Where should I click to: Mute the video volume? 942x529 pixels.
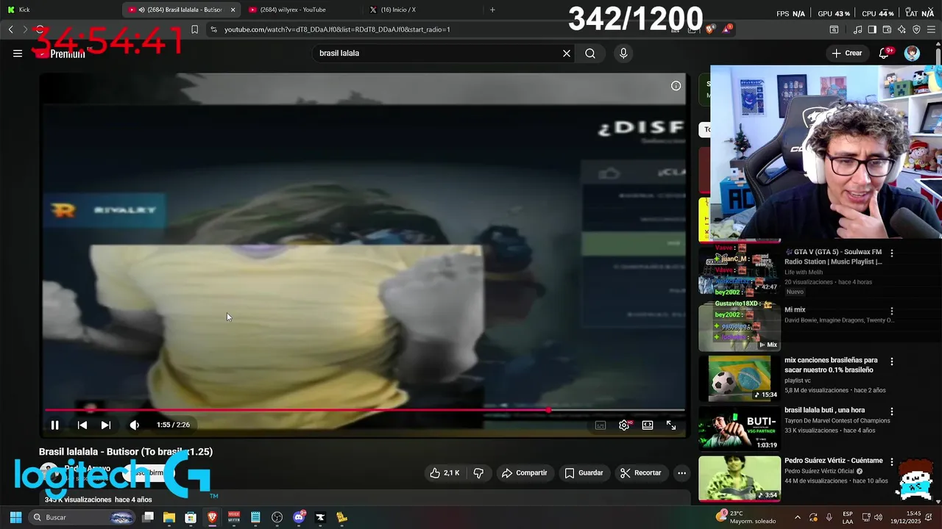point(134,425)
